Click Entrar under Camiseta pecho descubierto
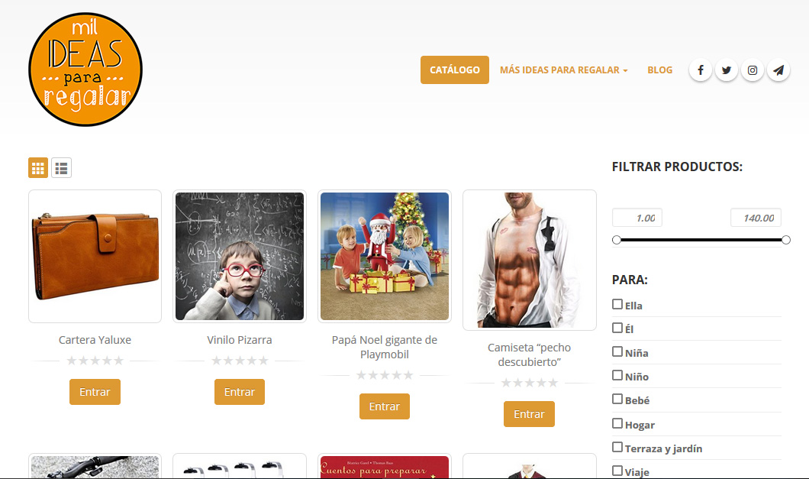The width and height of the screenshot is (809, 479). [529, 414]
